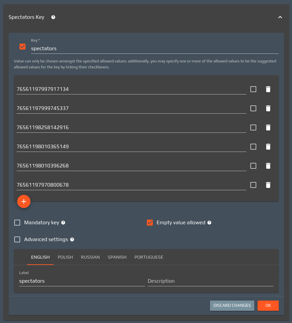Toggle the checkbox beside the Key field
The height and width of the screenshot is (323, 292).
click(22, 47)
